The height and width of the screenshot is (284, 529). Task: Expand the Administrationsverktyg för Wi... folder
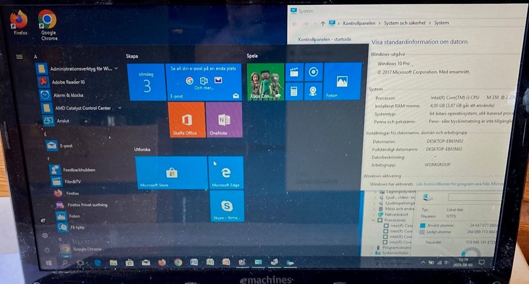tap(116, 68)
